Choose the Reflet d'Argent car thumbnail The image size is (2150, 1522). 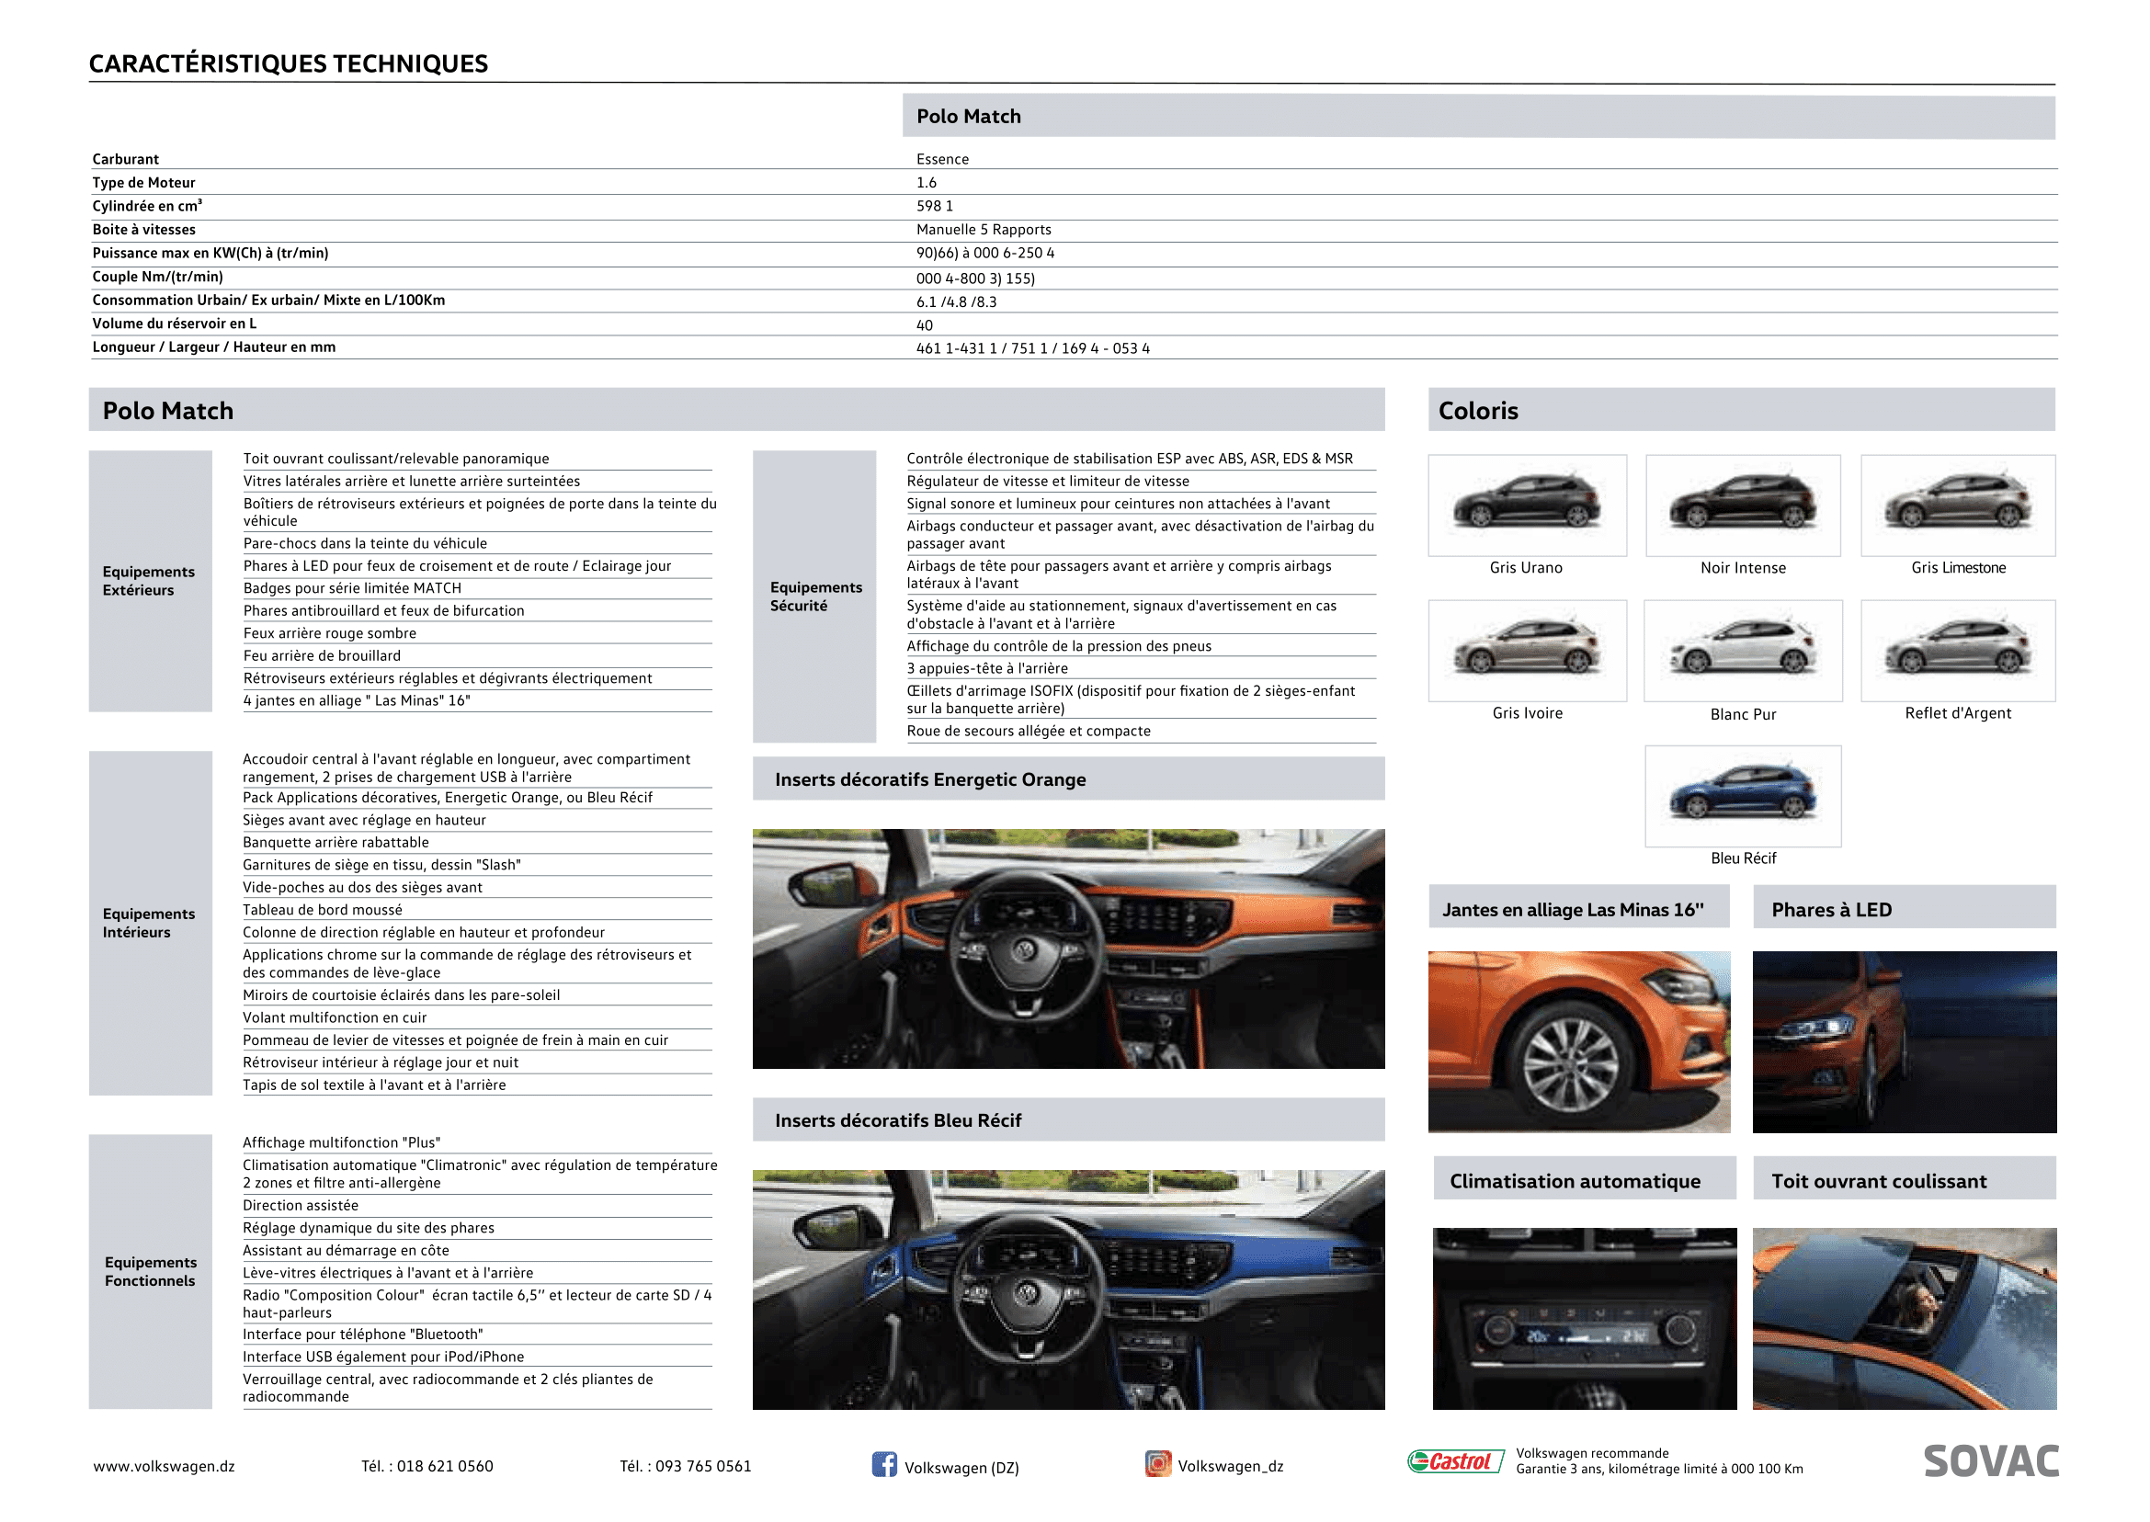click(1957, 651)
